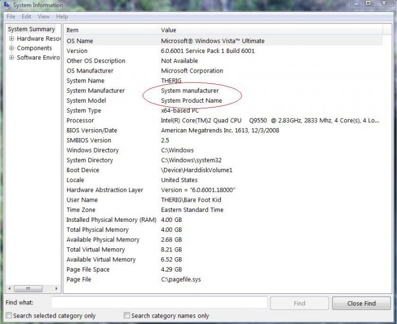Screen dimensions: 397x324
Task: Click the Find button
Action: coord(300,303)
